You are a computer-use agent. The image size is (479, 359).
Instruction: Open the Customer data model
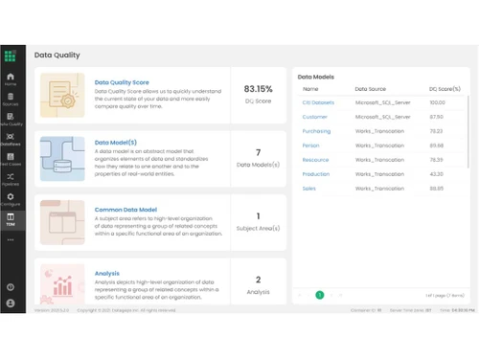coord(315,117)
